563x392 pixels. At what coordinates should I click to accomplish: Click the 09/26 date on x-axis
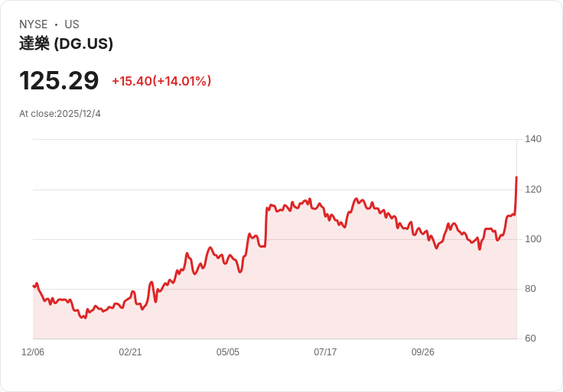click(x=423, y=352)
